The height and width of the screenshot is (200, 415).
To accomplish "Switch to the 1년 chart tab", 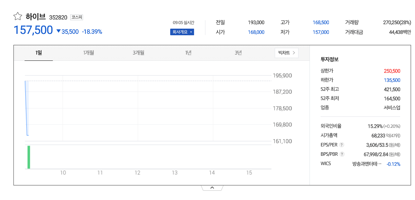I will click(188, 53).
